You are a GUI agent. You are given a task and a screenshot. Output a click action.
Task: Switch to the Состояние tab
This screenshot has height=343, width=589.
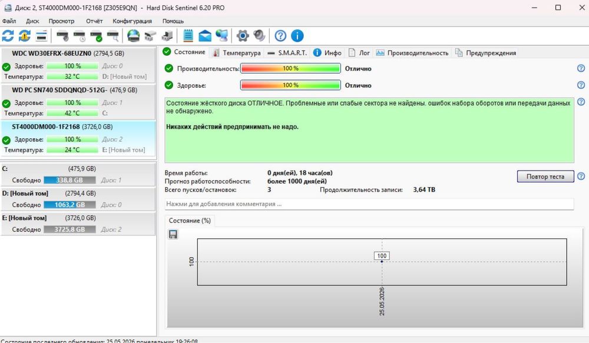pyautogui.click(x=184, y=52)
